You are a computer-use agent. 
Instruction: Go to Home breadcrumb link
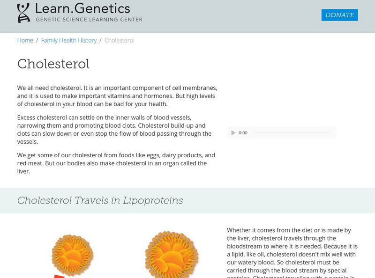(x=25, y=40)
